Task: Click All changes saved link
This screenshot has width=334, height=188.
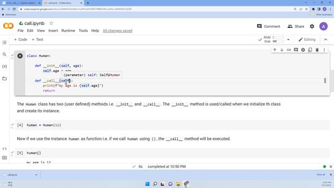Action: tap(117, 31)
